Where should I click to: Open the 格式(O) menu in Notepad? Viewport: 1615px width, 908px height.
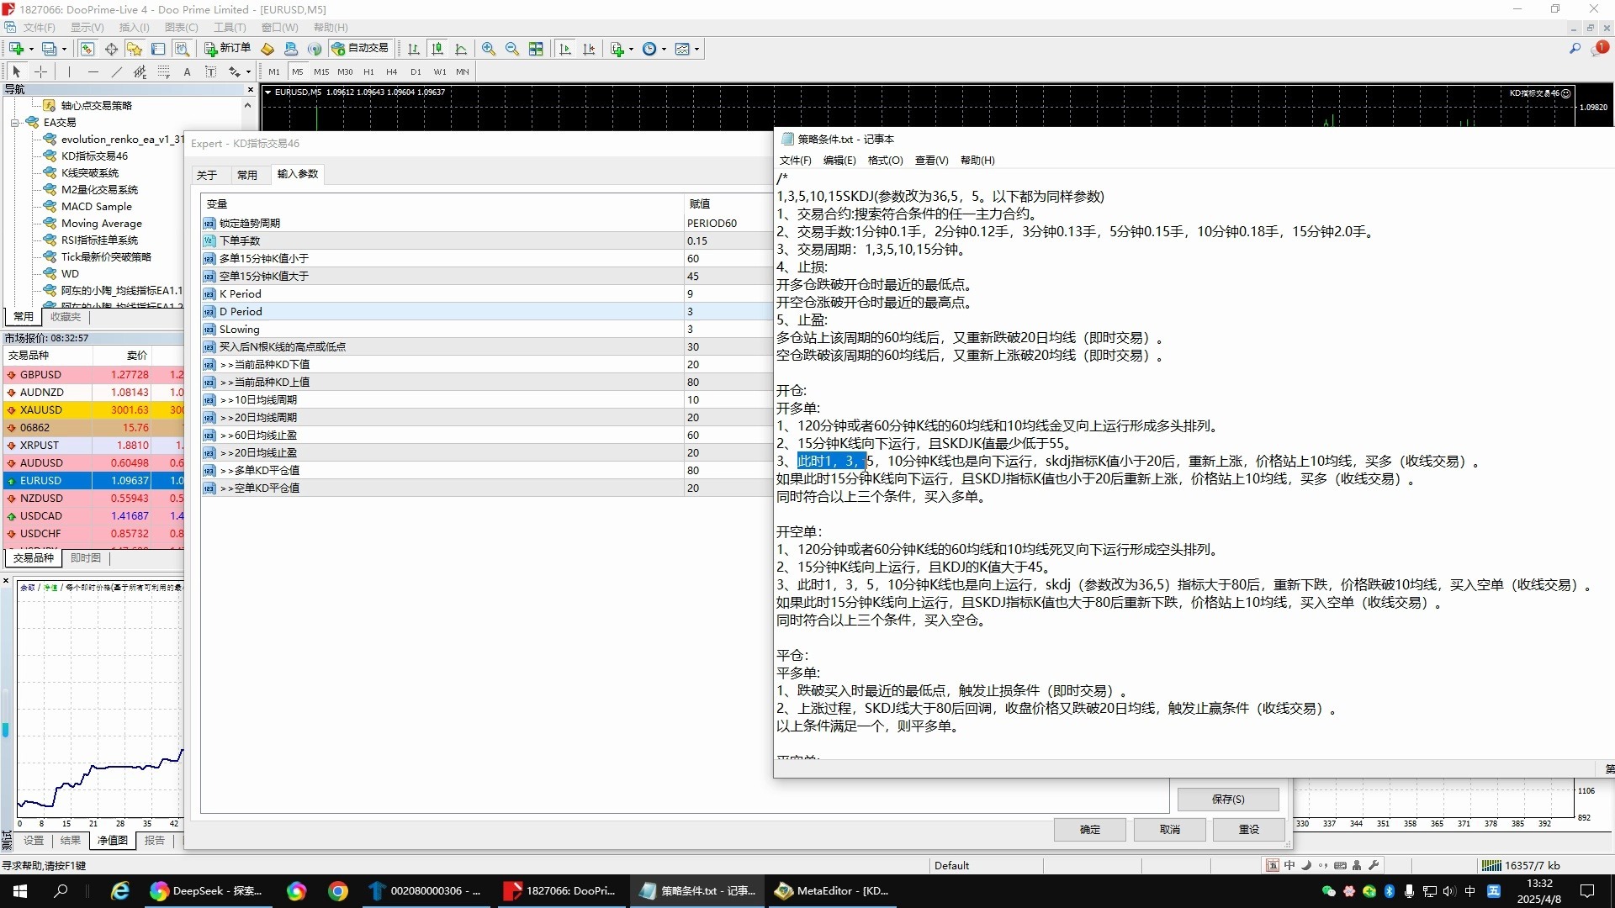point(884,160)
